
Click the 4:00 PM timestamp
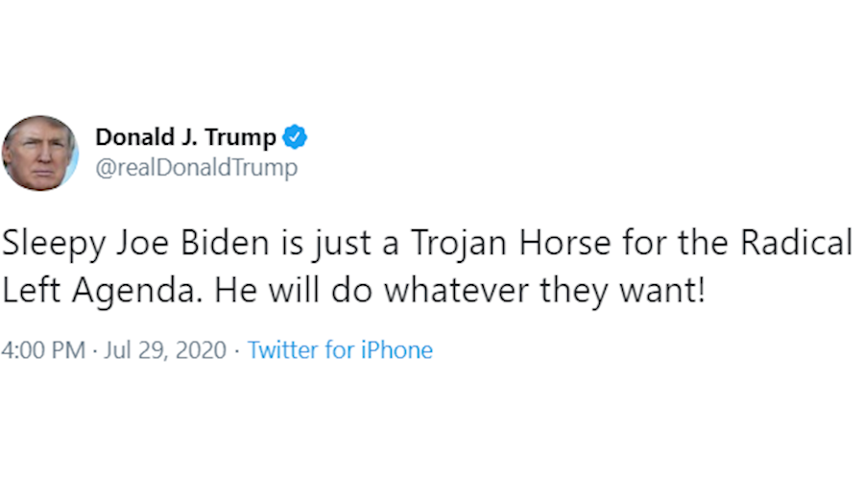44,350
